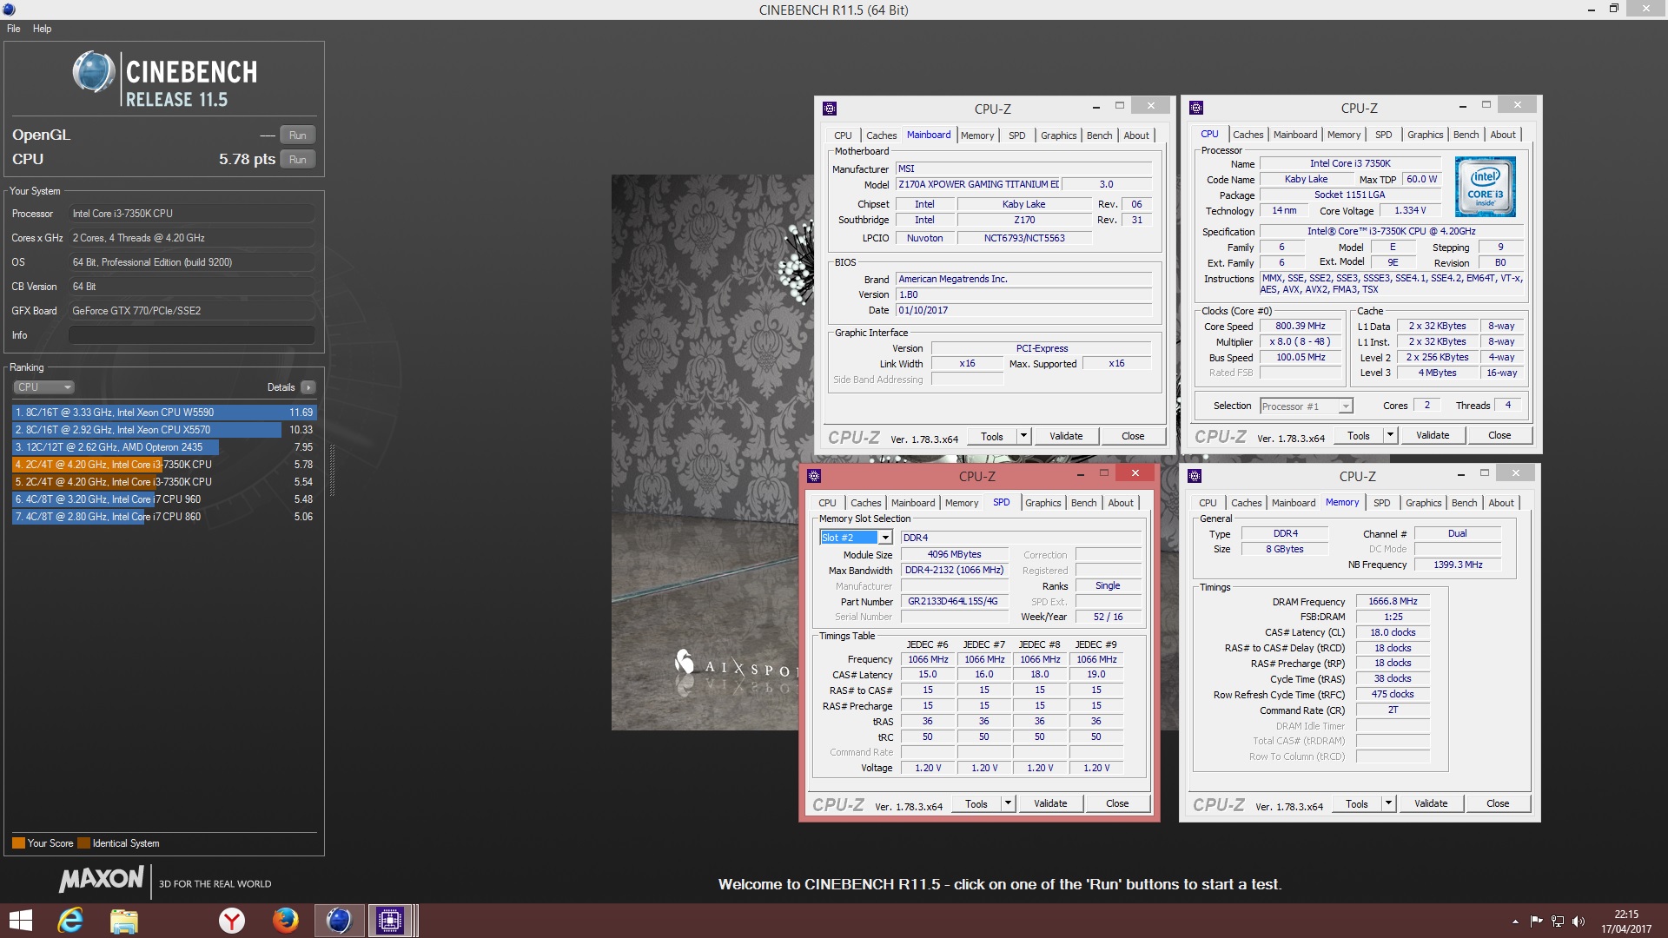Screen dimensions: 1668x938
Task: Expand Tools arrow in CPU-tab CPU-Z window
Action: (1390, 435)
